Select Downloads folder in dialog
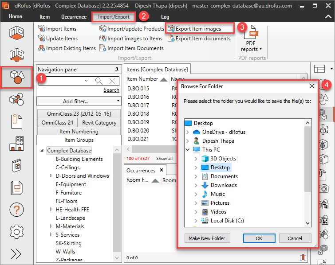The height and width of the screenshot is (265, 335). pos(224,185)
